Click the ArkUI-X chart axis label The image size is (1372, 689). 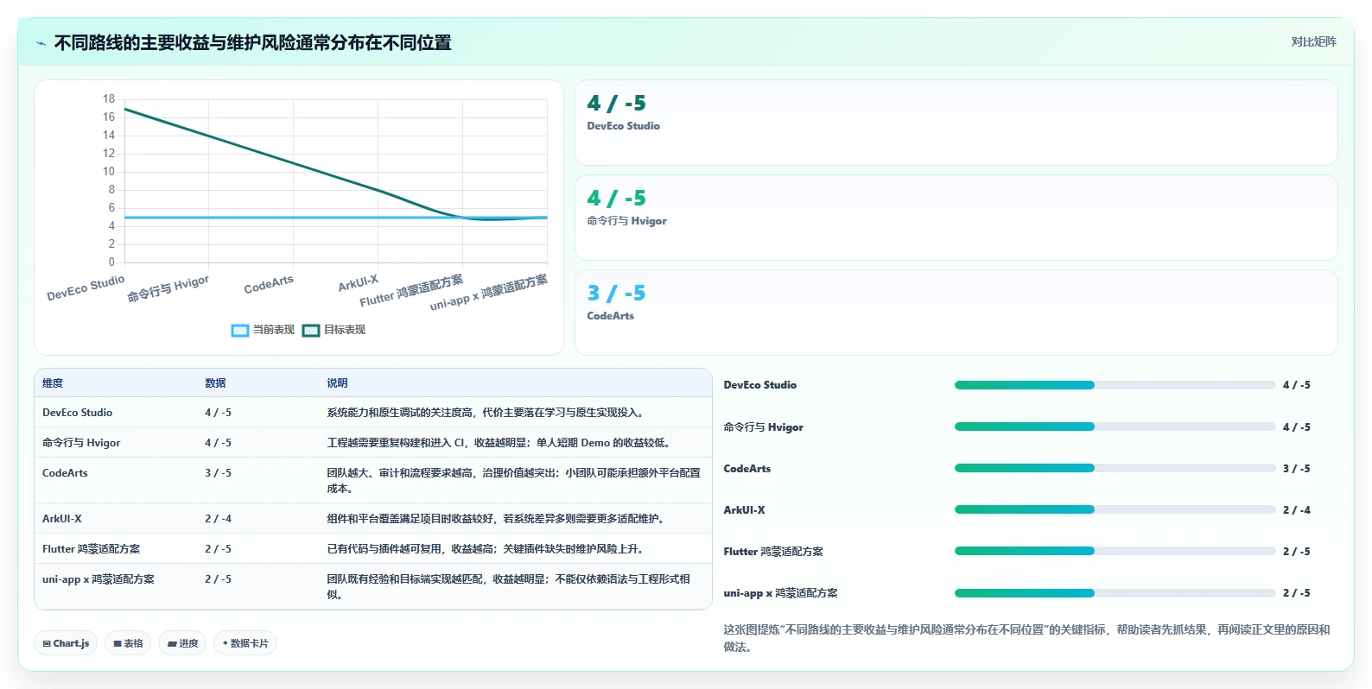358,283
